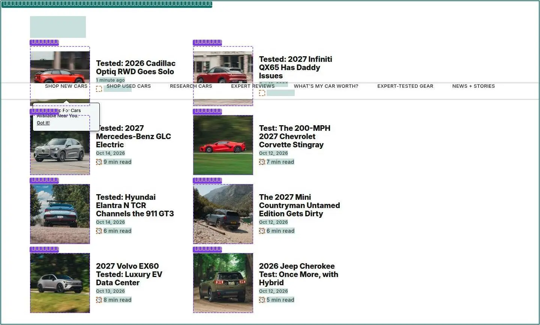Click the 'Oct 12, 2026' date under Jeep Cherokee
This screenshot has height=325, width=540.
[273, 291]
